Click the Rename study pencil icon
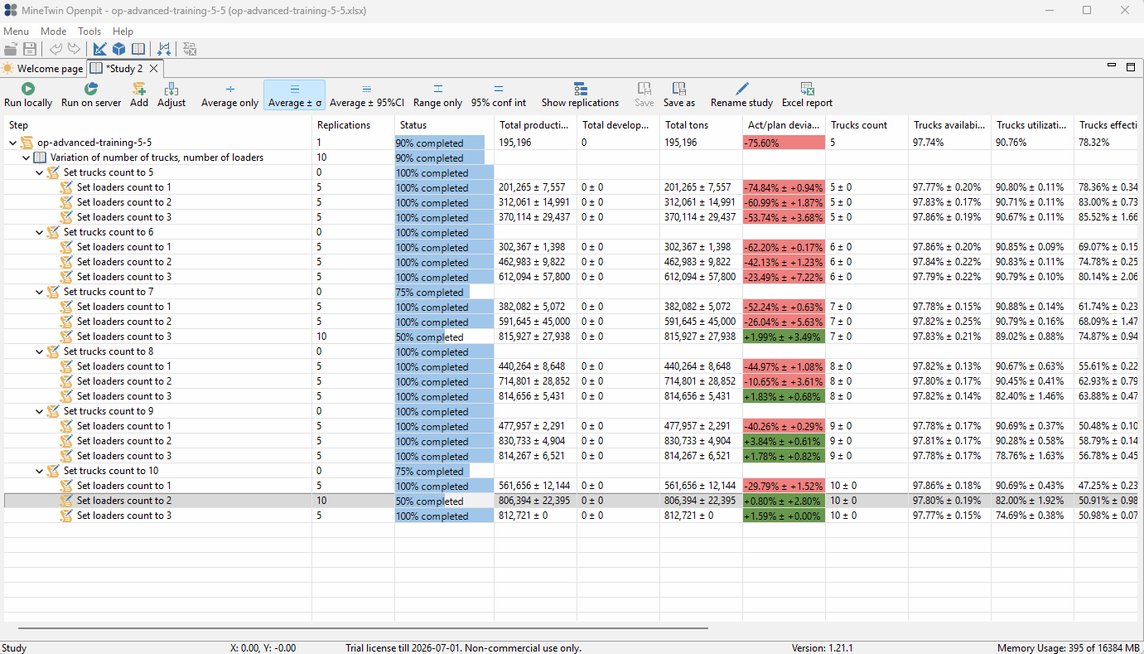1144x654 pixels. pos(742,89)
